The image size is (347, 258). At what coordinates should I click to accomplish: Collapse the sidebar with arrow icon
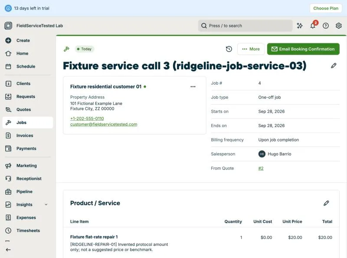pos(8,250)
